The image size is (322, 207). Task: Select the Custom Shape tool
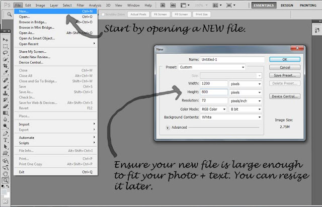coord(6,153)
